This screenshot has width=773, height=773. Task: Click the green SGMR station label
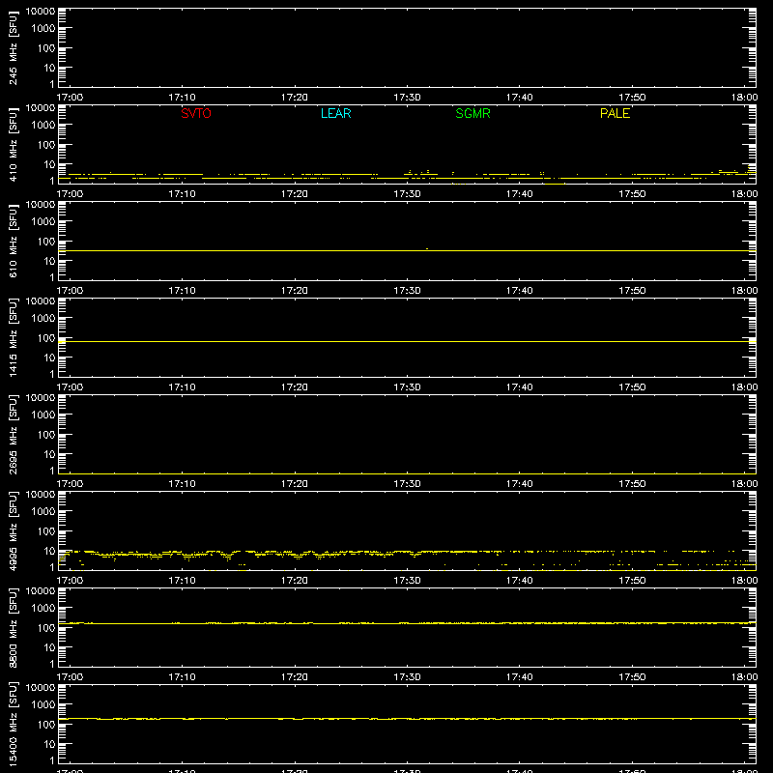coord(472,113)
